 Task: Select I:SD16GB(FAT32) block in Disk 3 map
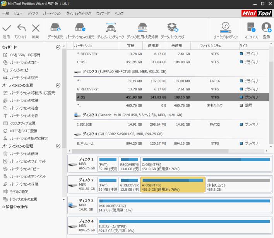185,205
